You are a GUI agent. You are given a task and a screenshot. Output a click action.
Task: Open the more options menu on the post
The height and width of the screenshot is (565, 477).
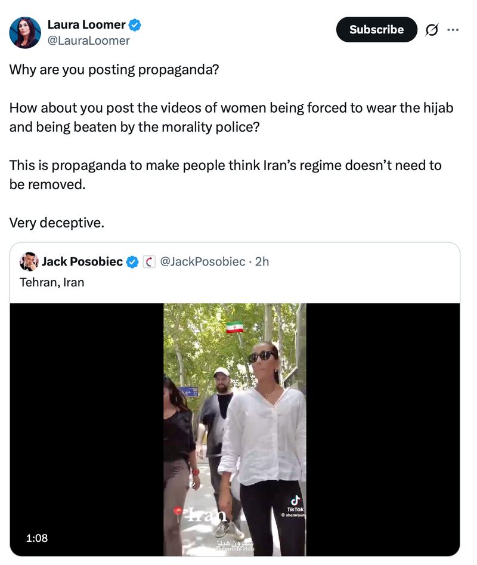[x=452, y=29]
